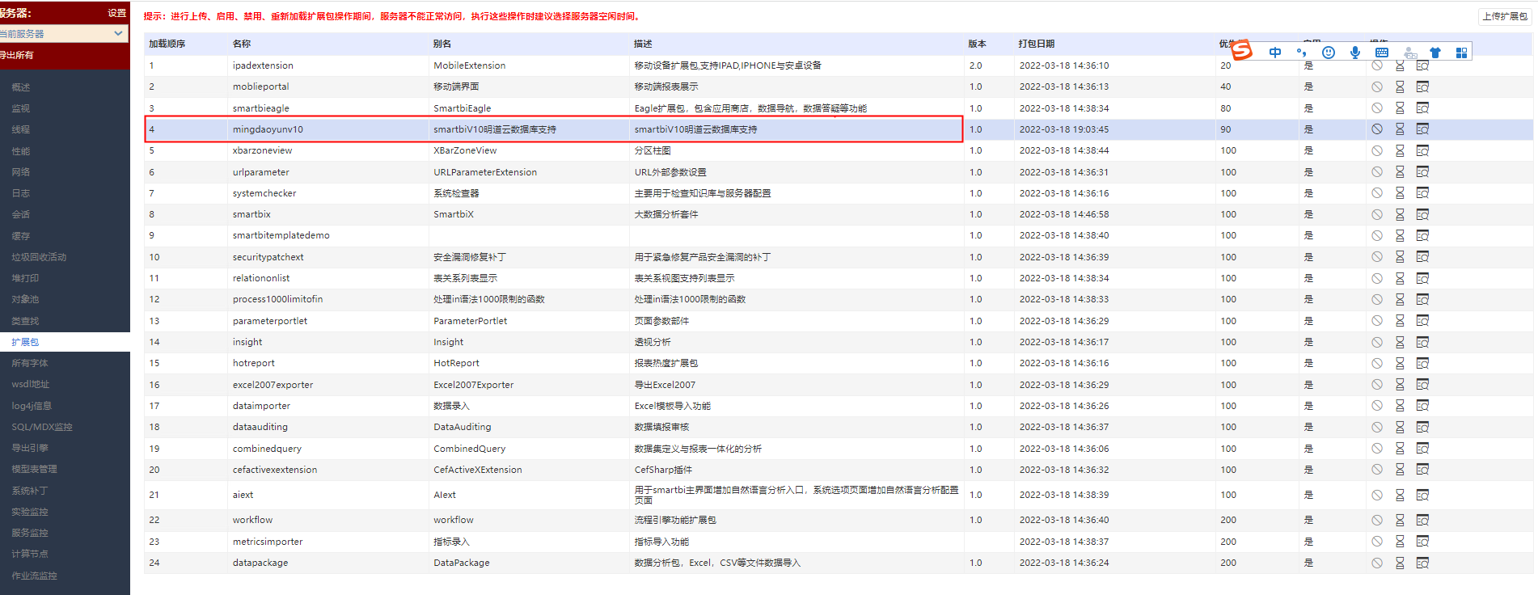View details of the smartbix extension
1538x595 pixels.
pos(1422,214)
